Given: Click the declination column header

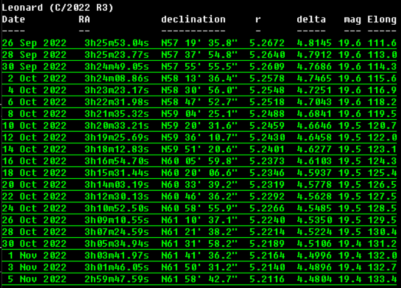Looking at the screenshot, I should pyautogui.click(x=193, y=19).
